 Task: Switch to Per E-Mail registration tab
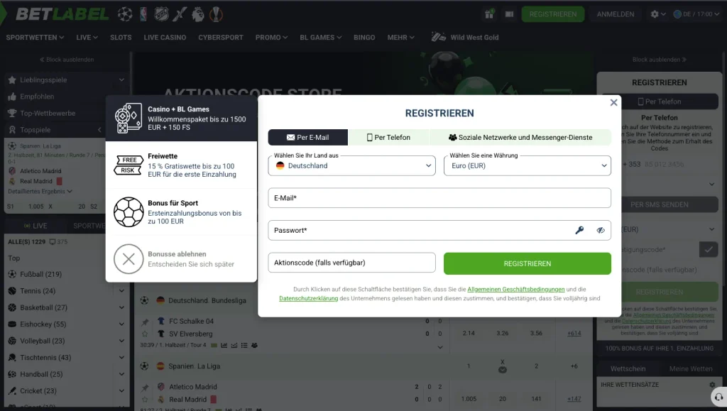(308, 137)
